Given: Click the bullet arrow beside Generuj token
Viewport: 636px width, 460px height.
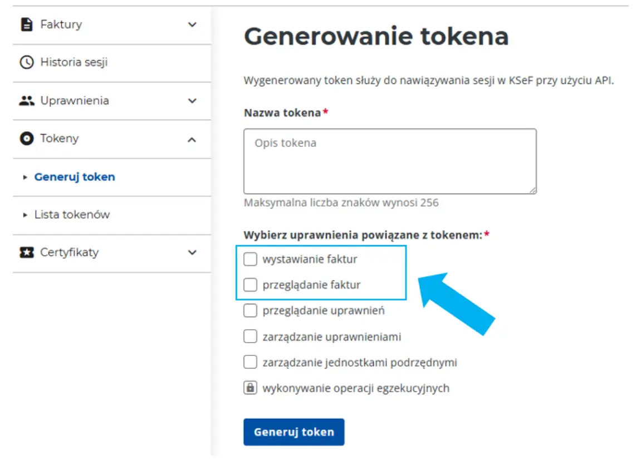Looking at the screenshot, I should click(25, 177).
